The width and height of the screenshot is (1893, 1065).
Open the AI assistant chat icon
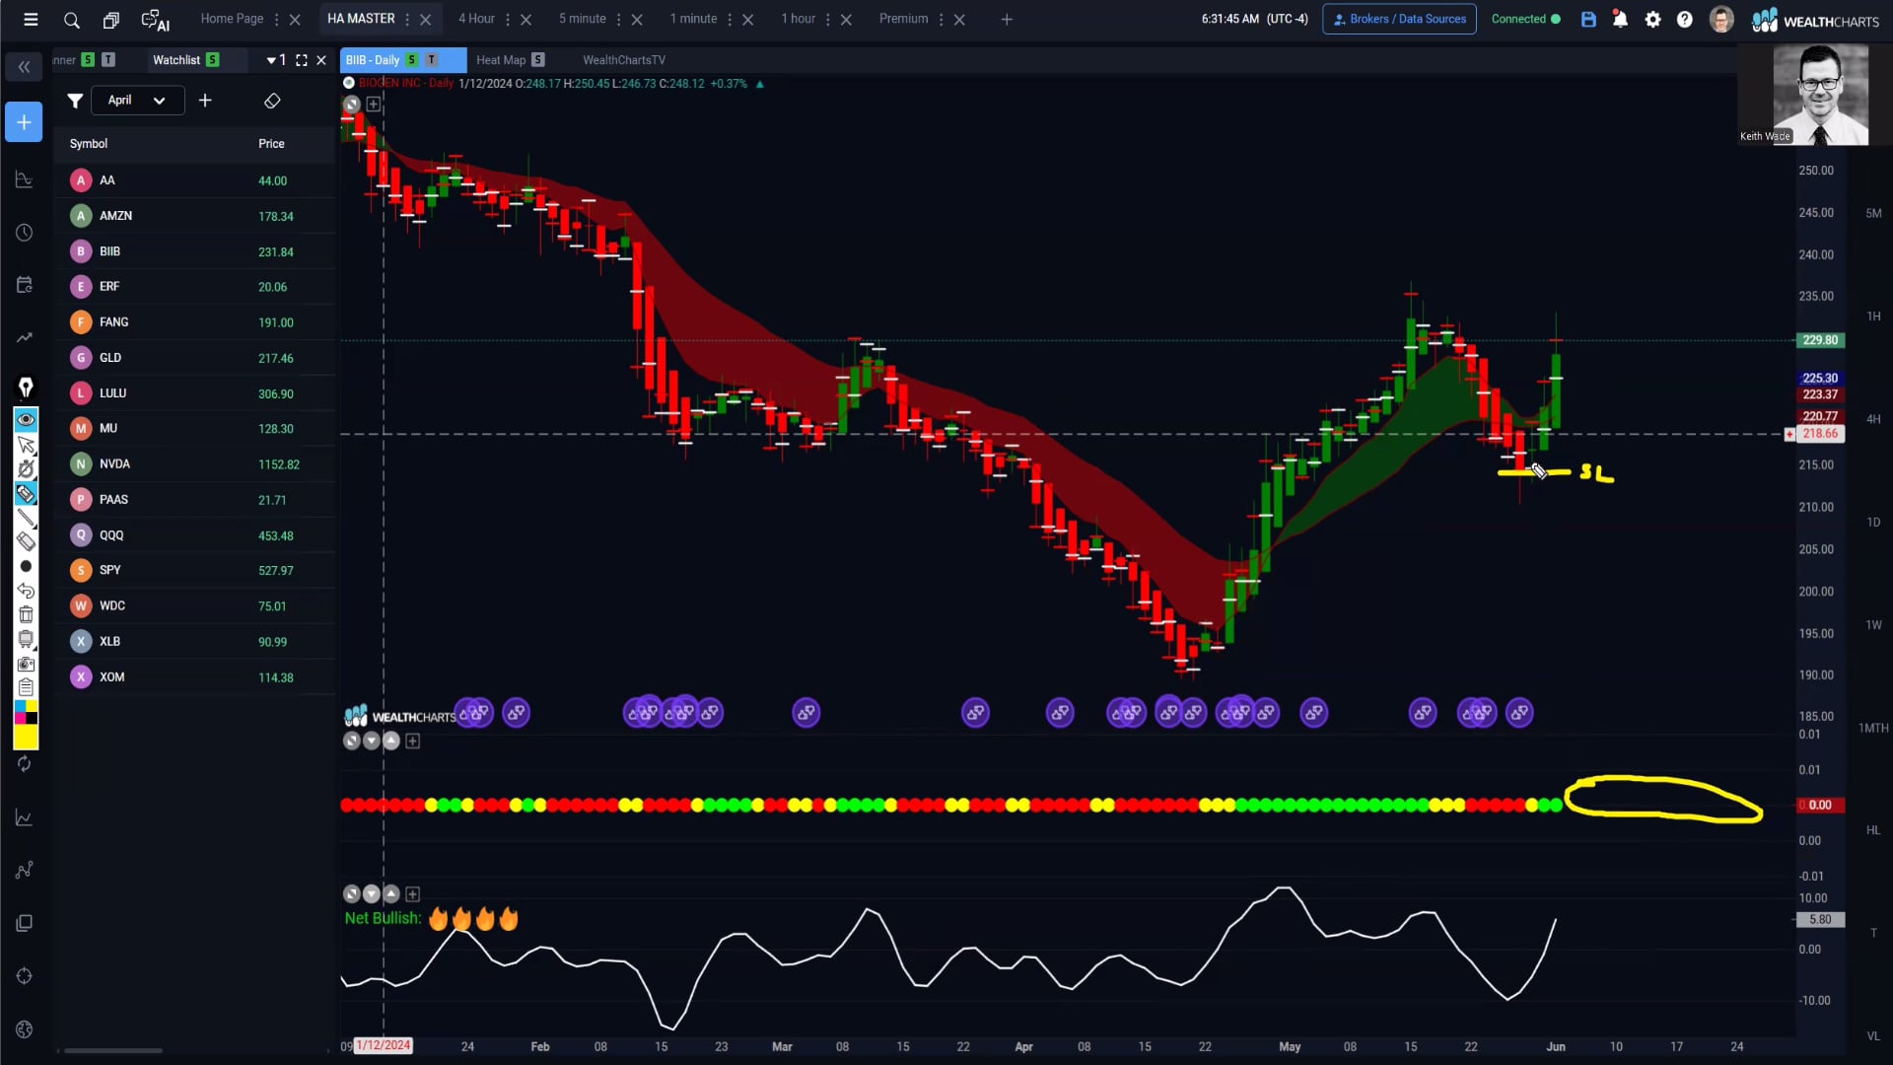click(x=156, y=20)
